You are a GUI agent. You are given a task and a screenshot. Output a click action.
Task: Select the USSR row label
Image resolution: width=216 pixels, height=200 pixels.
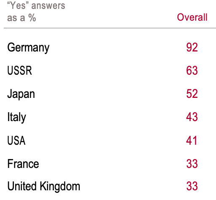(19, 70)
